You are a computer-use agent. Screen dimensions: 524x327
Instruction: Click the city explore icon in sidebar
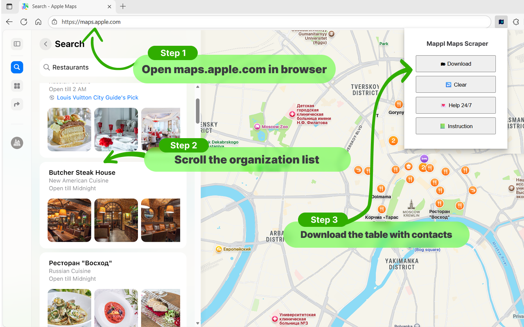[x=17, y=143]
